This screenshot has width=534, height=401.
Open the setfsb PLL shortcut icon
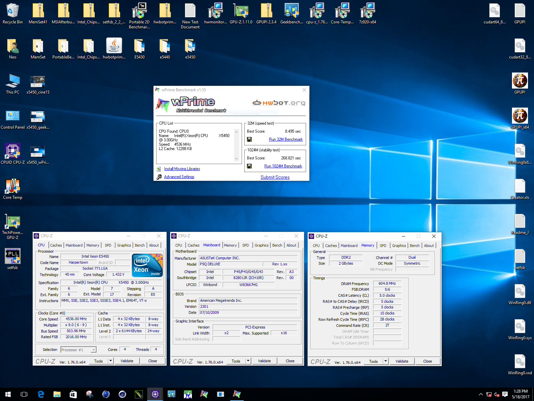click(x=13, y=259)
